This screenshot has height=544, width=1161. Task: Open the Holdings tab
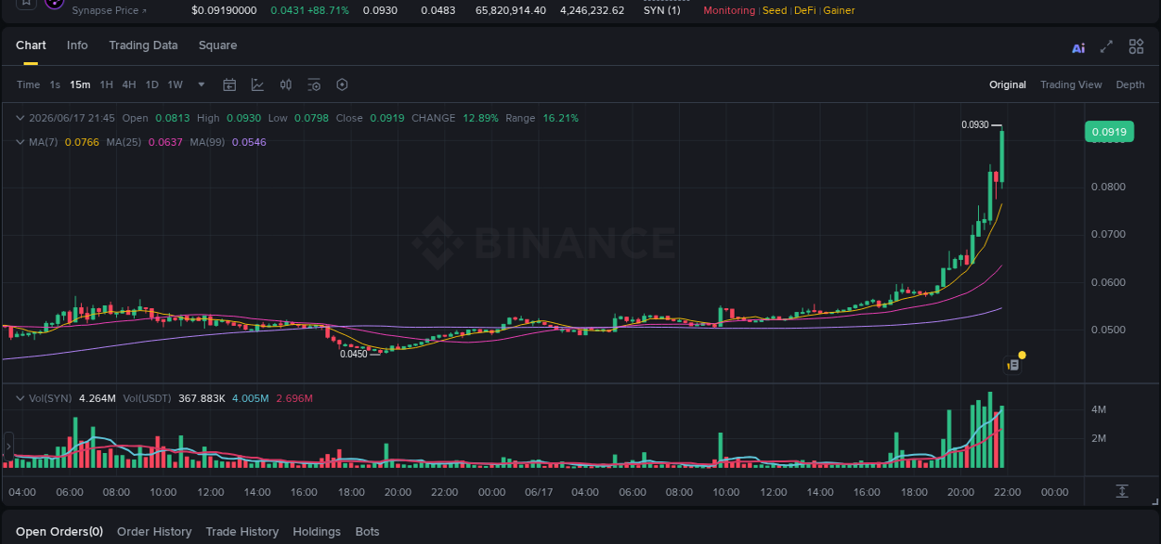317,532
